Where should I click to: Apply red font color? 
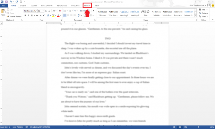pyautogui.click(x=58, y=15)
